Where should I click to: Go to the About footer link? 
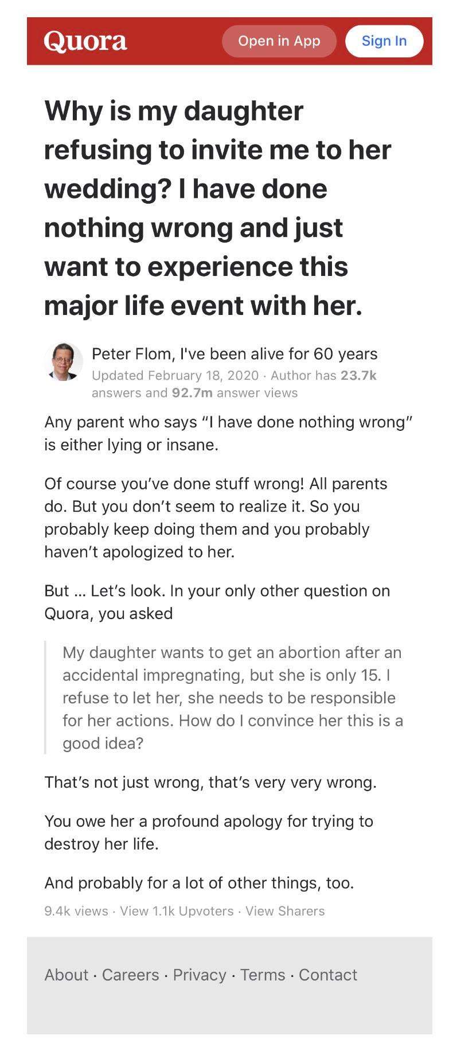67,975
